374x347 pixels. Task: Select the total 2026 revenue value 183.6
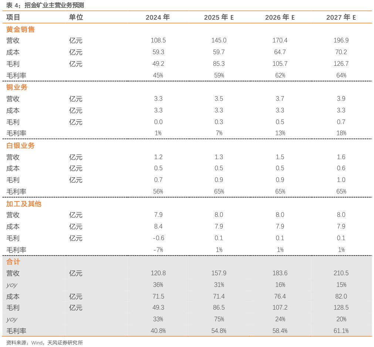280,273
